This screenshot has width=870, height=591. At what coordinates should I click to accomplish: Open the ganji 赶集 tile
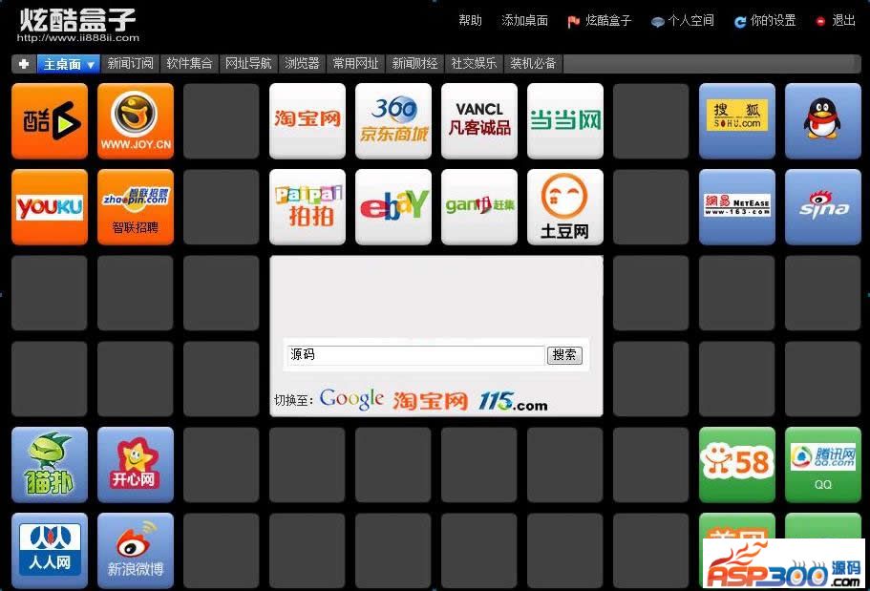(479, 207)
